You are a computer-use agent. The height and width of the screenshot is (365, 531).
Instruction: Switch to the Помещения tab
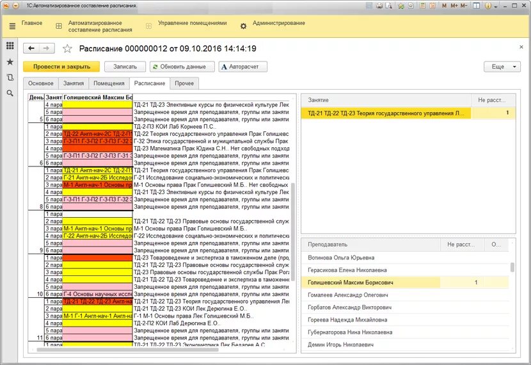tap(109, 83)
